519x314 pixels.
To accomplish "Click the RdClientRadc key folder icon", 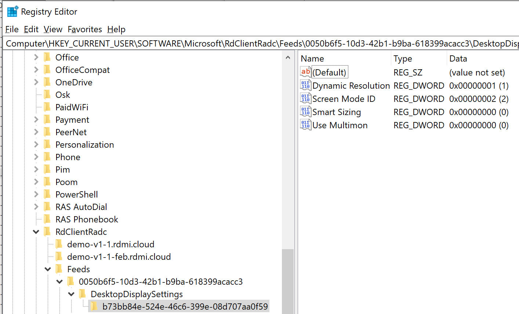I will click(x=47, y=232).
